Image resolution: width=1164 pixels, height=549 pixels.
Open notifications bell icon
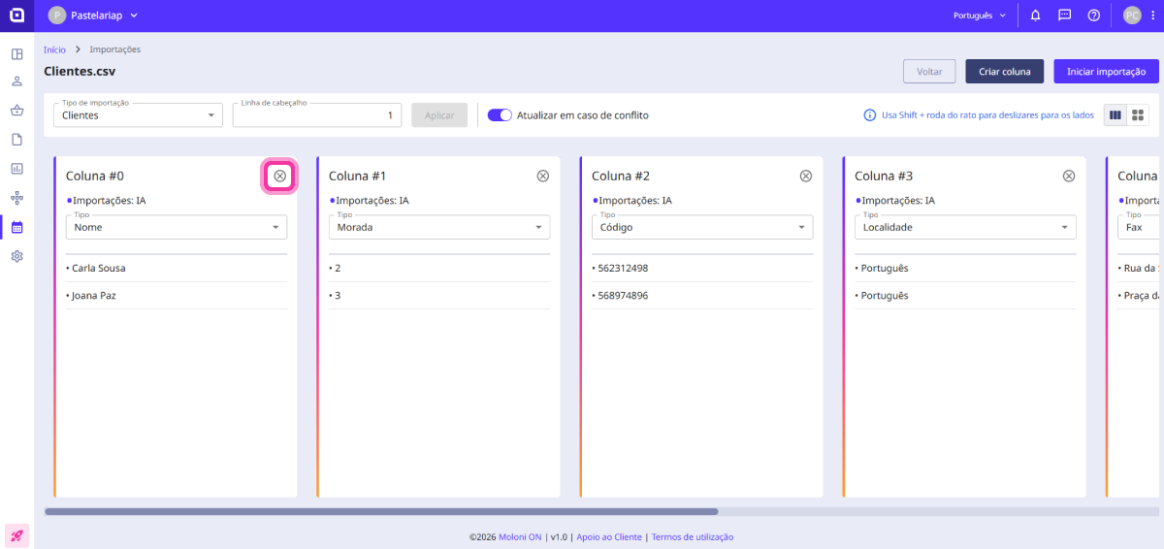[x=1036, y=16]
